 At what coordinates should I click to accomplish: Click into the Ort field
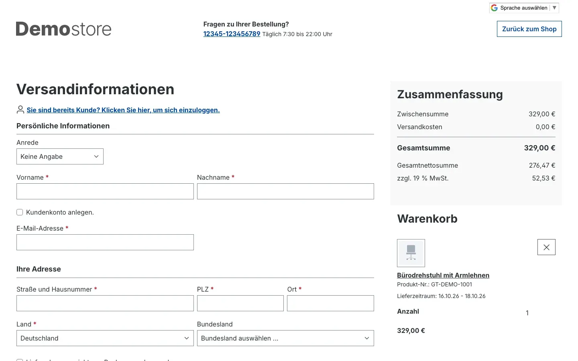(330, 303)
